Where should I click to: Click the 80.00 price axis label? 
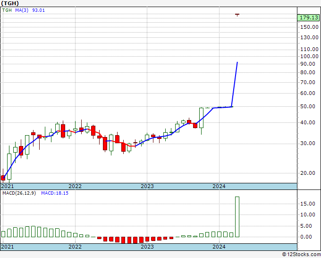point(308,72)
